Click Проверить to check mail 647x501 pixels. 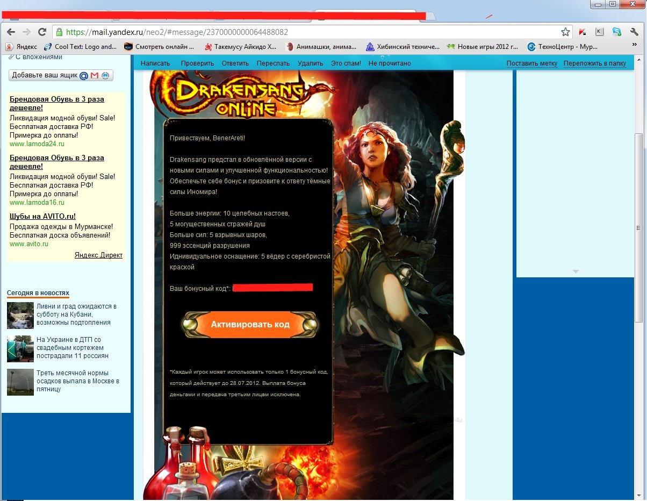point(197,63)
